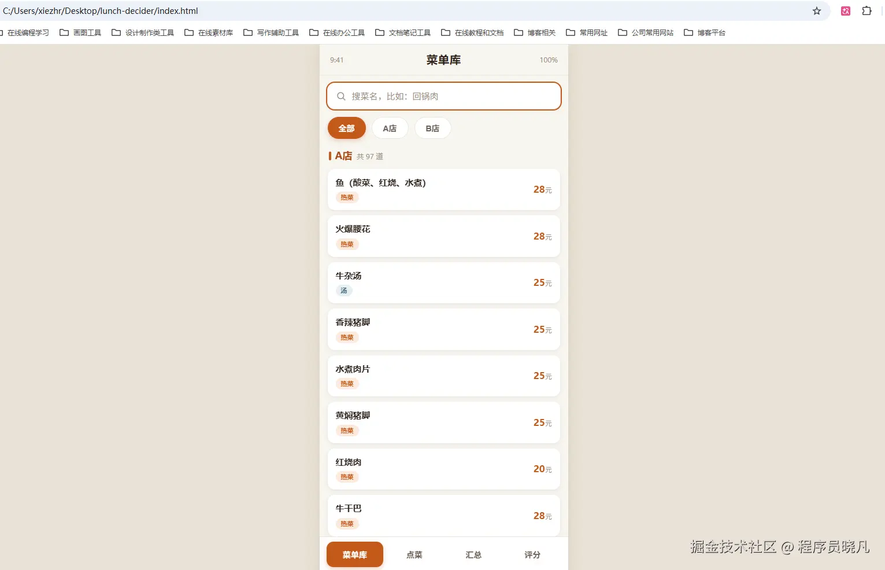Click the 菜单库 page title

point(444,60)
